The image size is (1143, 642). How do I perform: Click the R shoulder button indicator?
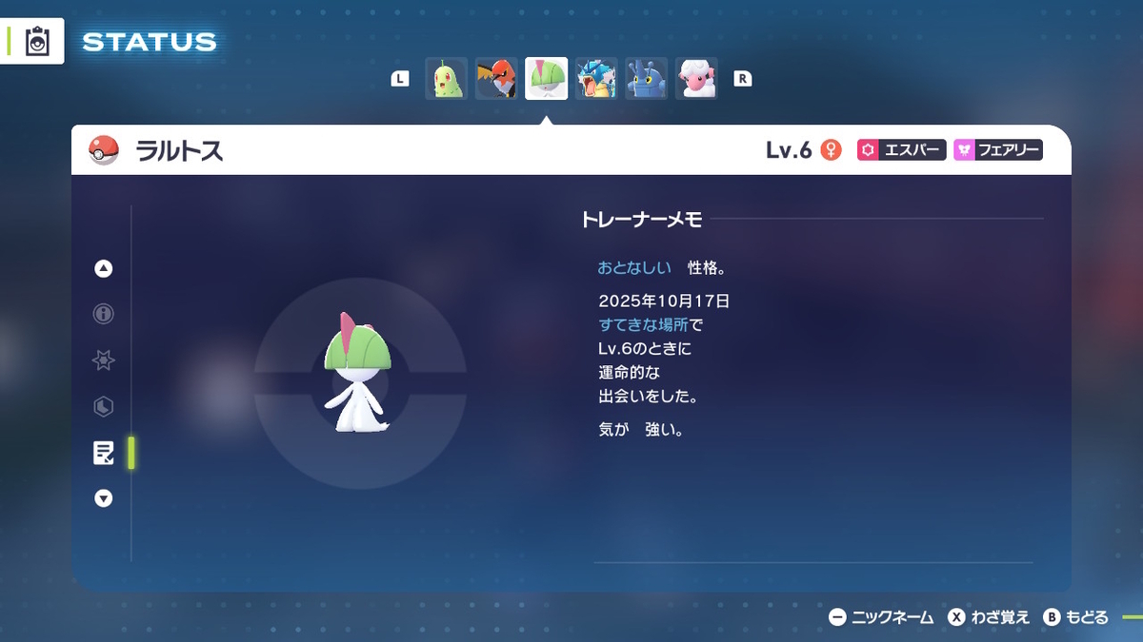744,78
